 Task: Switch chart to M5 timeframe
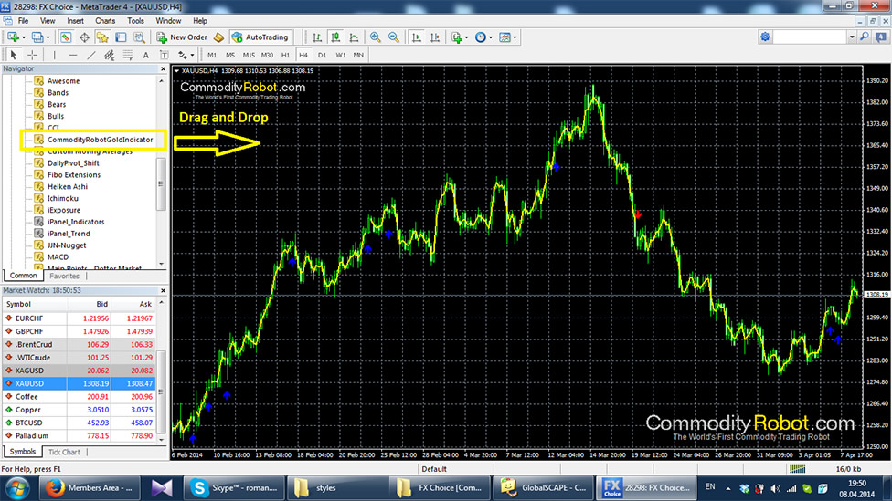[x=230, y=55]
